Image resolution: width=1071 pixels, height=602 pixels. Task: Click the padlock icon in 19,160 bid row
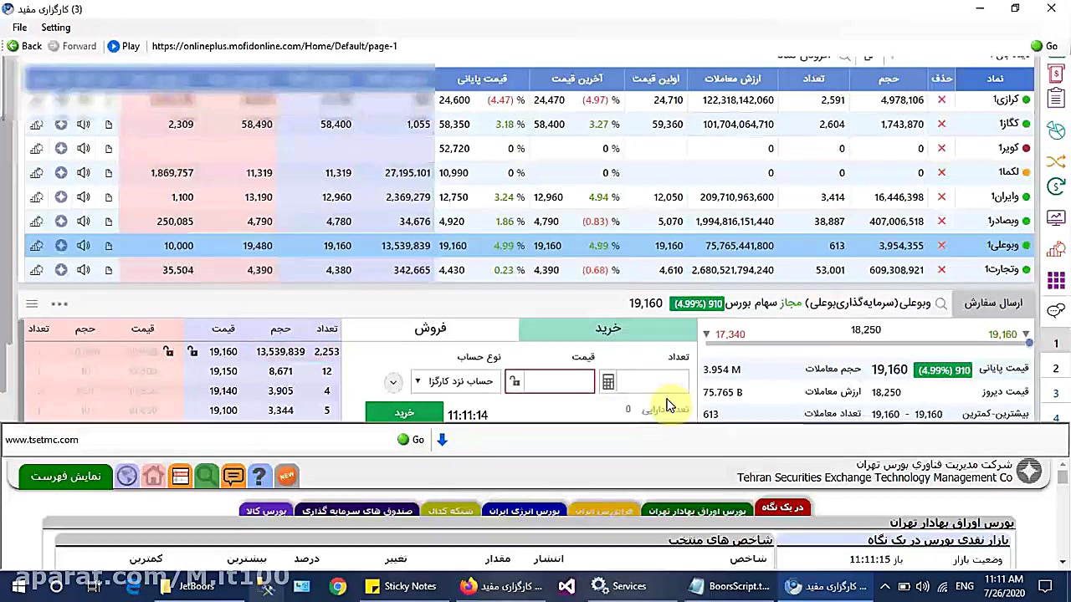coord(192,352)
